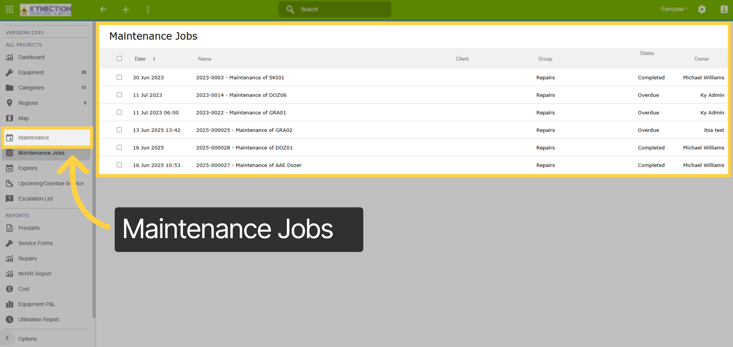Click the Kynection logo
The image size is (733, 347).
(x=46, y=9)
